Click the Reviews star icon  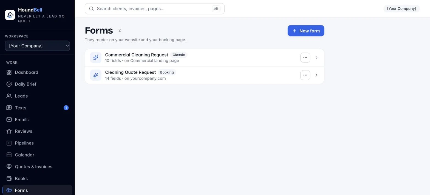pyautogui.click(x=9, y=131)
